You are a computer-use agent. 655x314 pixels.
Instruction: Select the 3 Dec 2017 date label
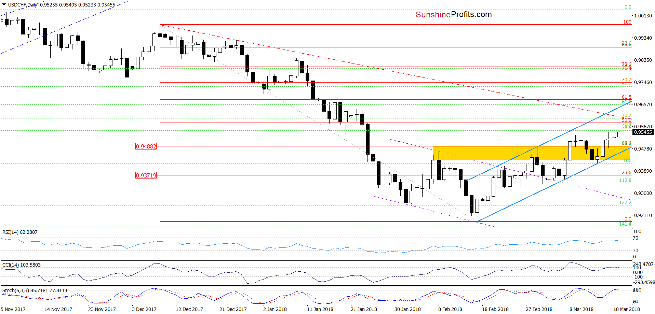coord(144,309)
